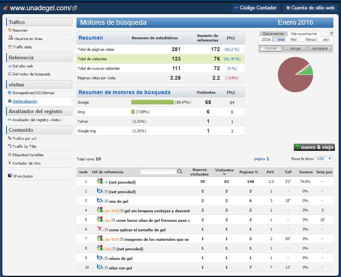The height and width of the screenshot is (277, 341).
Task: Click 'como aplicar el esmalte de gel' row text
Action: (137, 230)
